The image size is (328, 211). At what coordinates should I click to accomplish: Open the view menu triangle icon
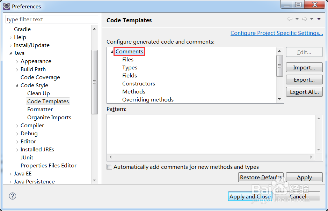point(319,19)
